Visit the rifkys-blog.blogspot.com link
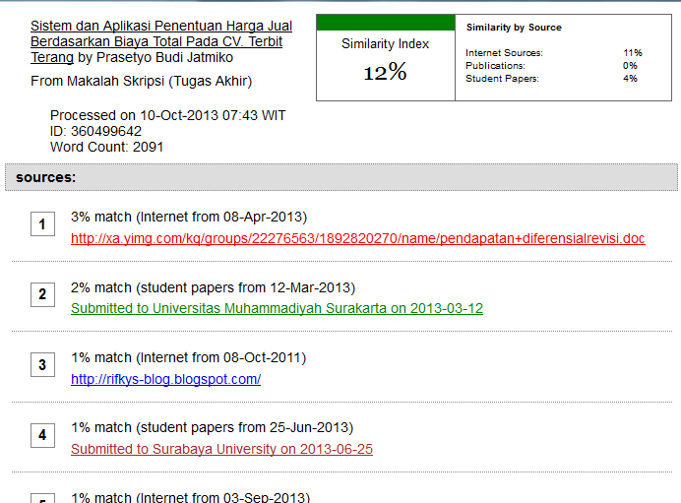681x503 pixels. (x=165, y=379)
